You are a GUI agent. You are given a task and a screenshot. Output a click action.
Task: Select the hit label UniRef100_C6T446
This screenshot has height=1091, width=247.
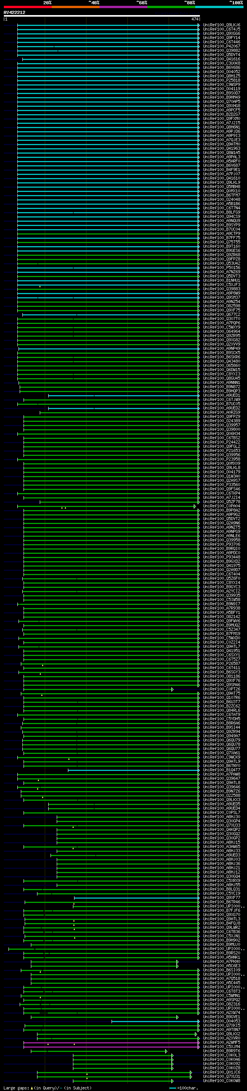click(221, 42)
